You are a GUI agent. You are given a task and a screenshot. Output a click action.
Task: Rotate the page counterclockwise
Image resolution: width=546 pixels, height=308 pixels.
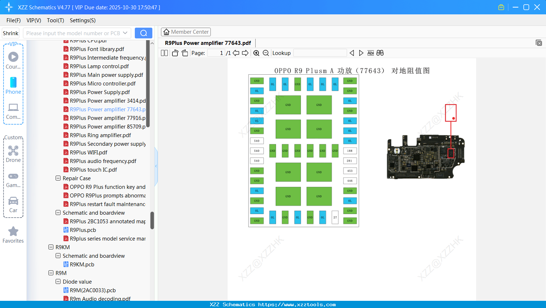coord(175,53)
